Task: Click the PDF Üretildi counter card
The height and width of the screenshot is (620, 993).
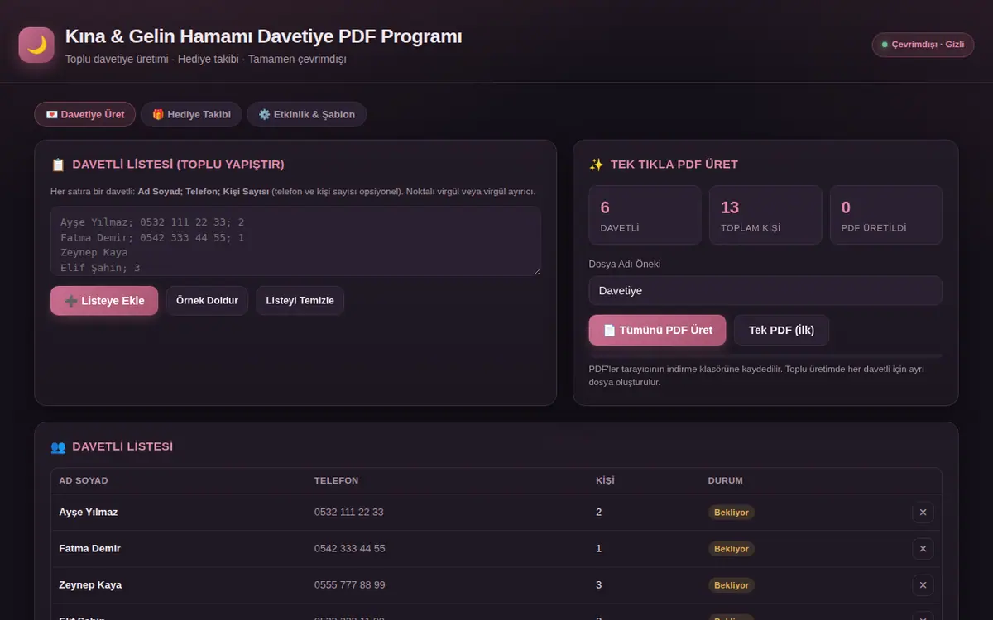Action: pos(886,215)
